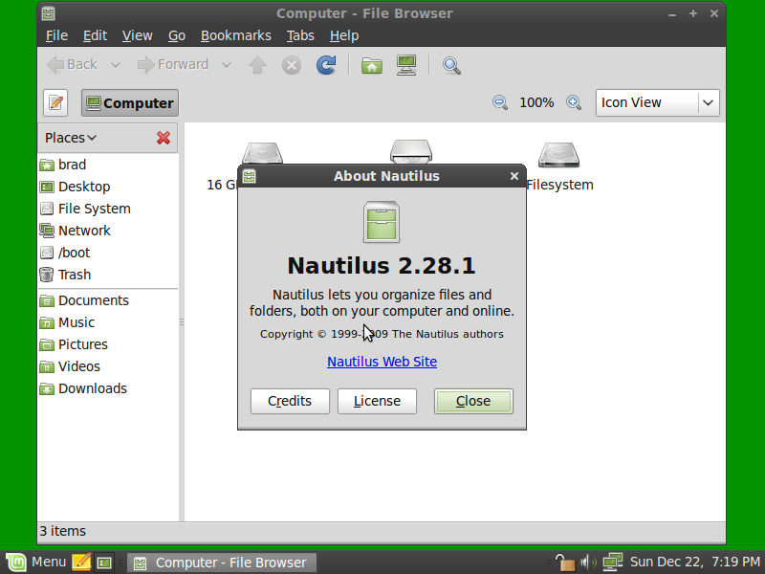Open Music bookmark in sidebar
Viewport: 765px width, 574px height.
click(x=108, y=322)
